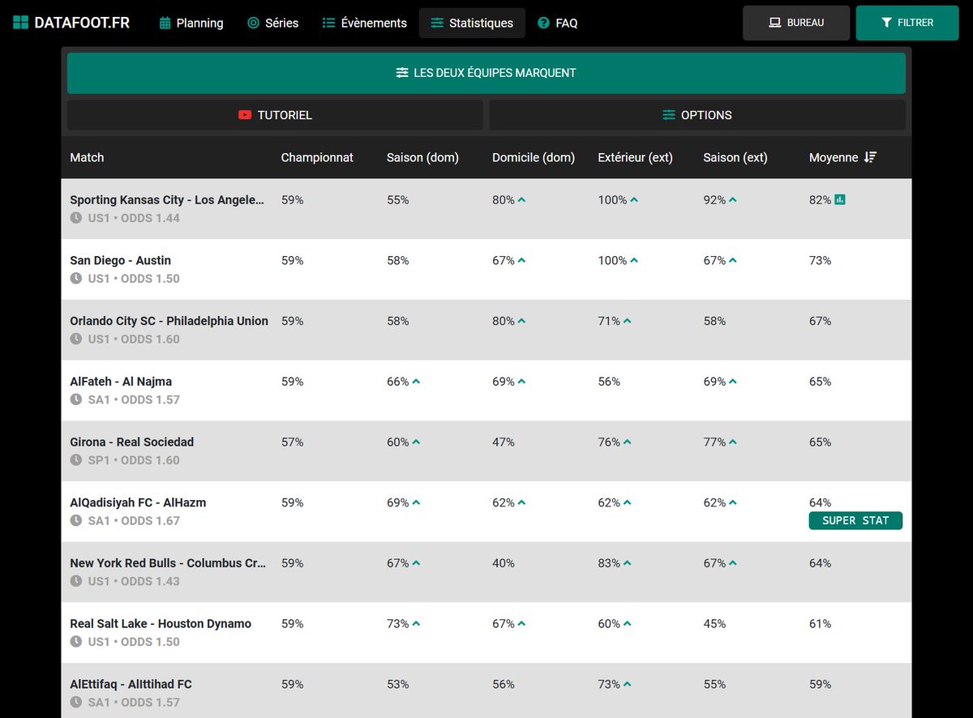Click the clock icon on Girona row
973x718 pixels.
[76, 459]
